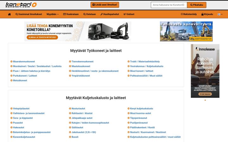Click Lisää uusi ilmoitus button

tap(105, 5)
